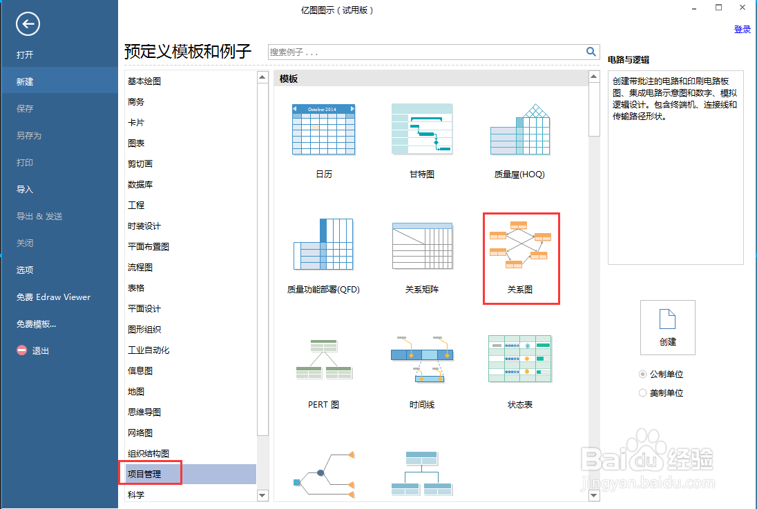Click the 登录 login link
Viewport: 757px width, 509px height.
pos(742,30)
